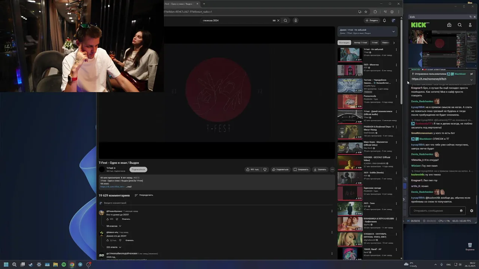Open Kick user profile icon
The height and width of the screenshot is (269, 479).
point(470,25)
